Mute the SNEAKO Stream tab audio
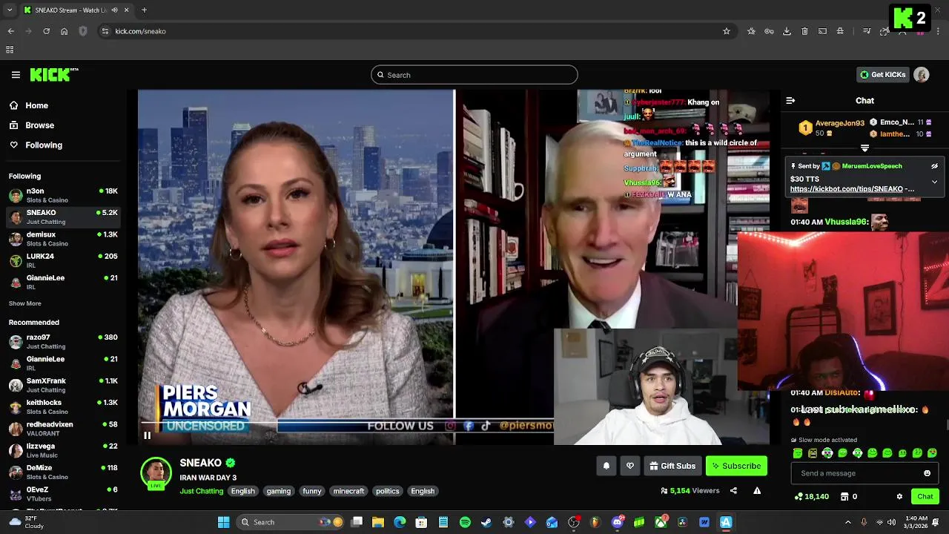Viewport: 949px width, 534px height. click(114, 10)
